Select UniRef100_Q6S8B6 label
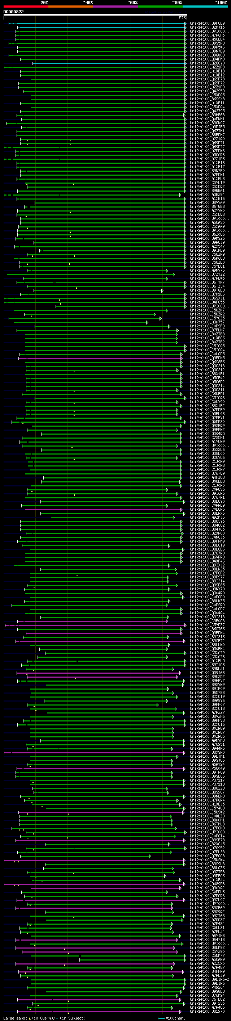Screen dimensions: 231x1021 pos(207,362)
